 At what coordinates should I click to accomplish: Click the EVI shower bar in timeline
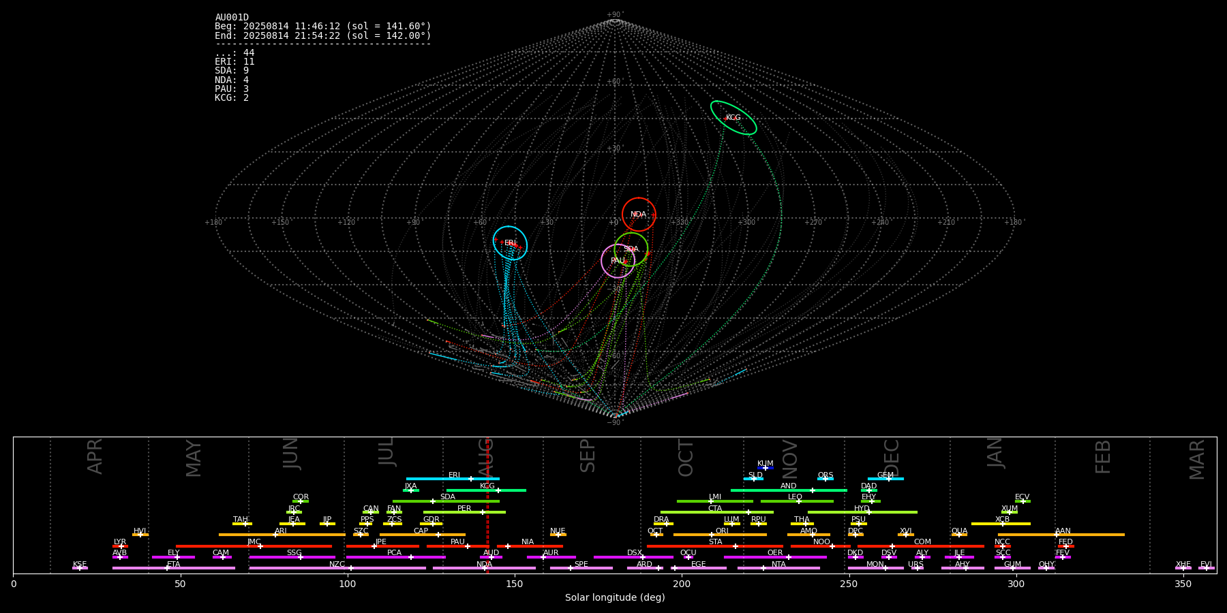coord(1207,568)
